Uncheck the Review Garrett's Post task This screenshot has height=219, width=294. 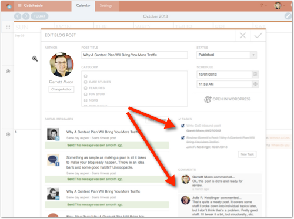coord(183,138)
